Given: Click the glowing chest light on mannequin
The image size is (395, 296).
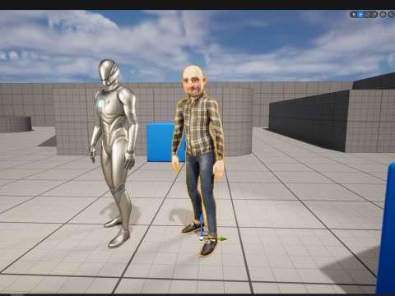Looking at the screenshot, I should click(x=100, y=104).
